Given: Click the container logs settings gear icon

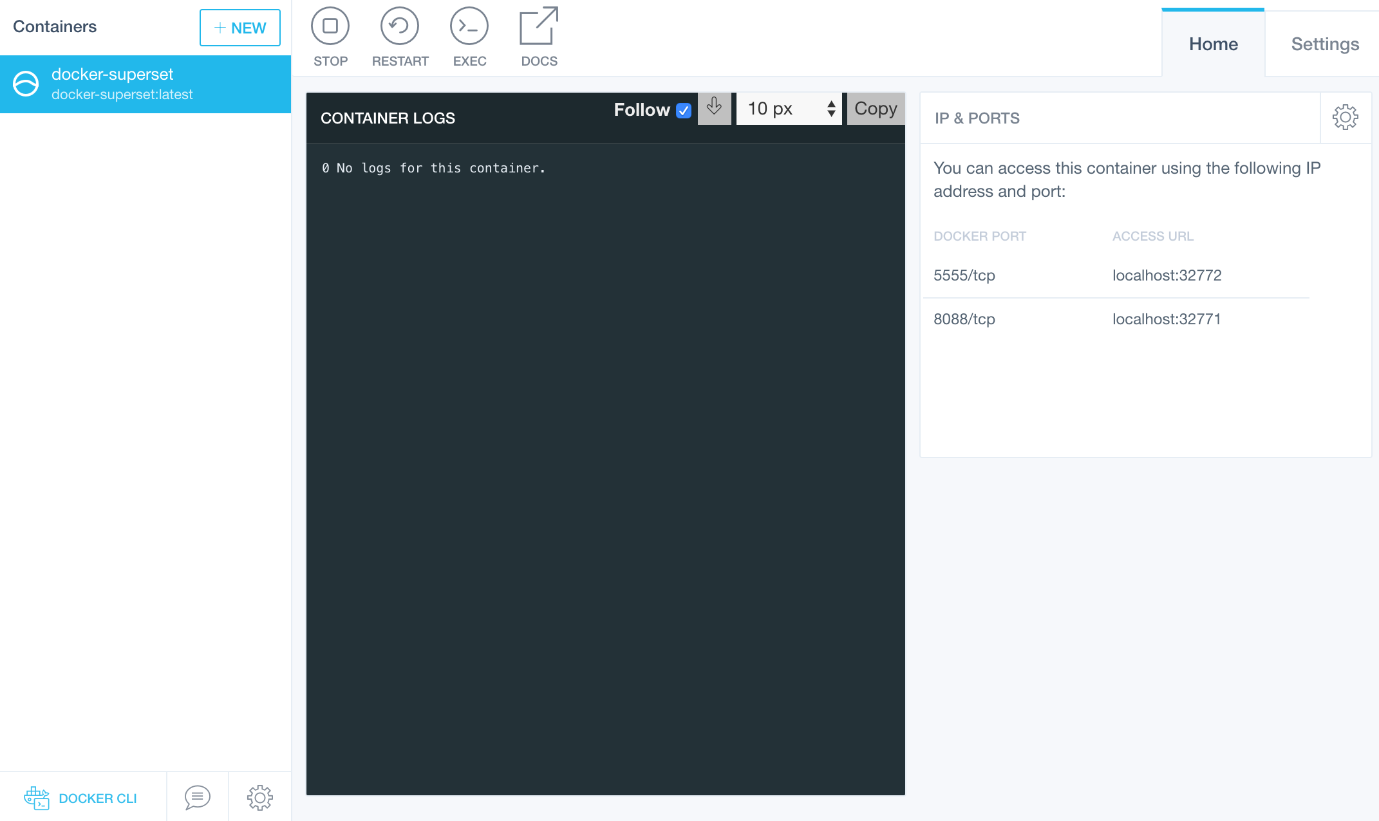Looking at the screenshot, I should click(x=1345, y=117).
